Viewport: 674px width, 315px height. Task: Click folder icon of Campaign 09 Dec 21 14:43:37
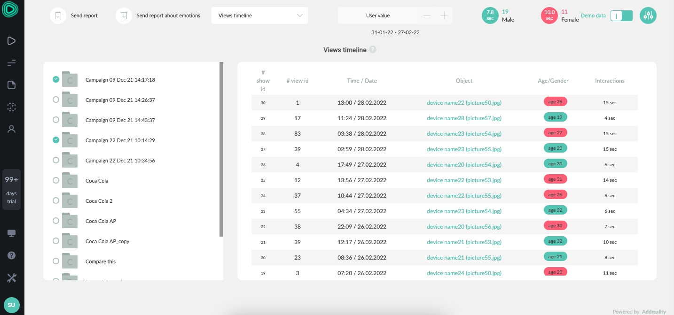(x=70, y=119)
